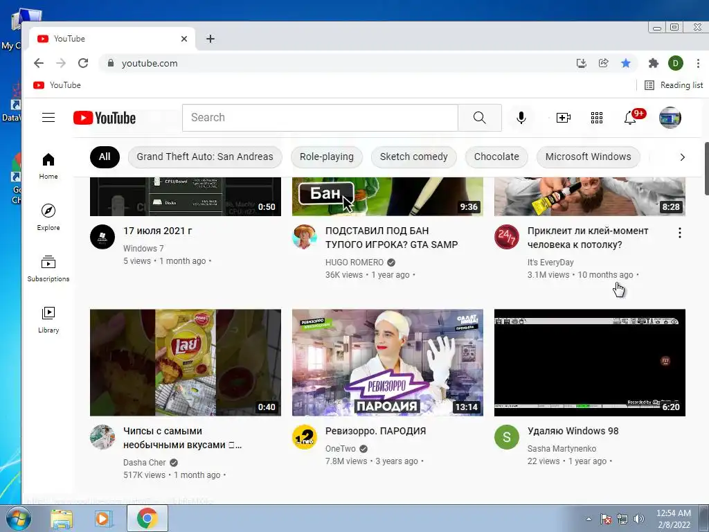
Task: Open the OneTwo channel avatar
Action: 305,437
